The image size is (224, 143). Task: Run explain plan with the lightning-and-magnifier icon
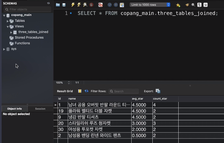pos(85,5)
